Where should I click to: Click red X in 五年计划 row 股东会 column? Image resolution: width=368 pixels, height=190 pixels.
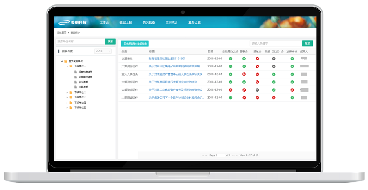[x=257, y=98]
